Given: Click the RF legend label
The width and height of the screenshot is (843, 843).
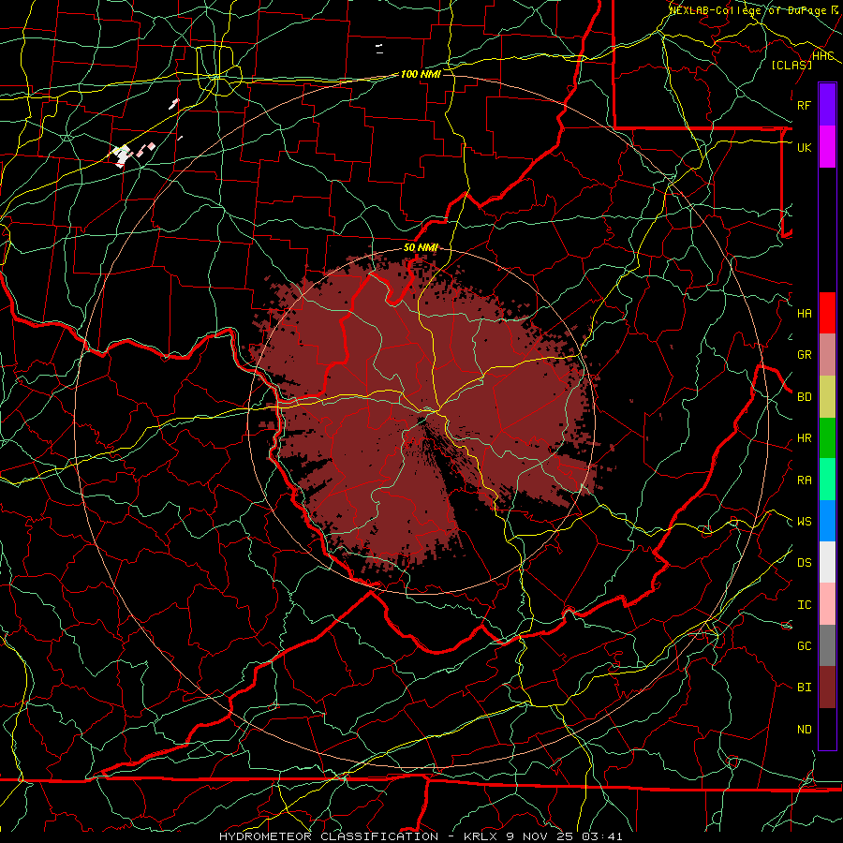Looking at the screenshot, I should [x=804, y=105].
